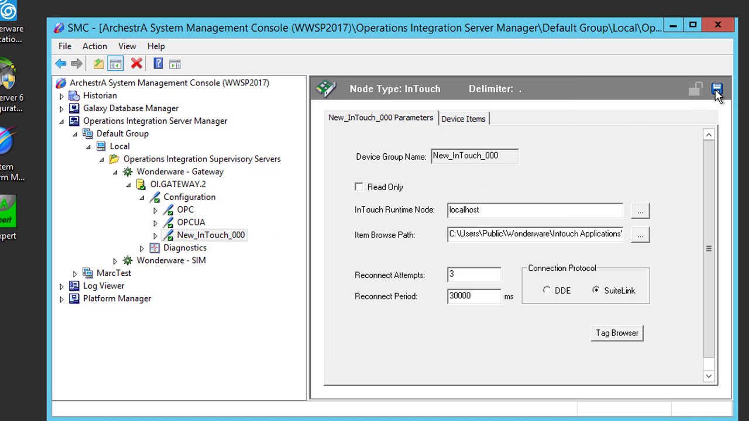749x421 pixels.
Task: Enable the Read Only checkbox
Action: pyautogui.click(x=359, y=187)
